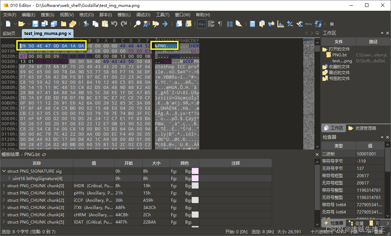Switch to the 变量 tab
The height and width of the screenshot is (236, 391).
click(x=357, y=223)
